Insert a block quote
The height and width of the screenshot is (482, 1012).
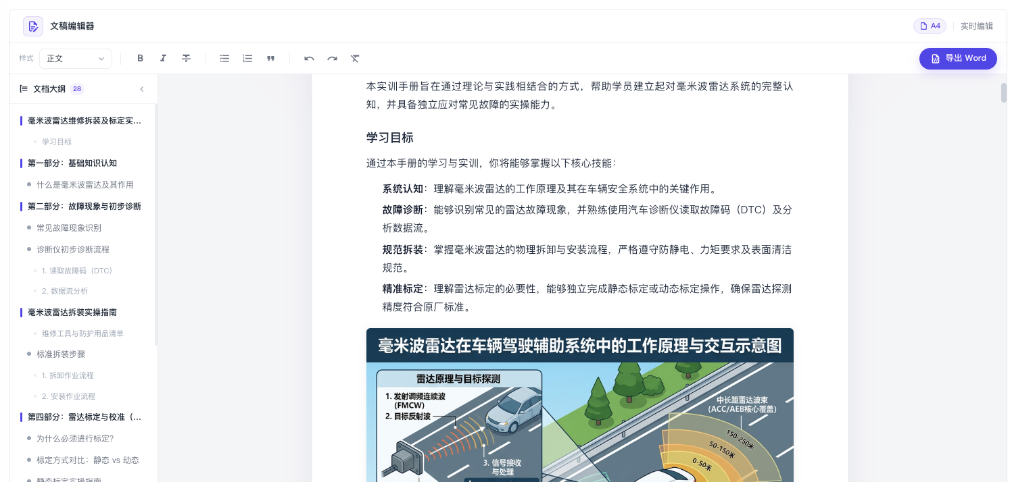tap(270, 59)
